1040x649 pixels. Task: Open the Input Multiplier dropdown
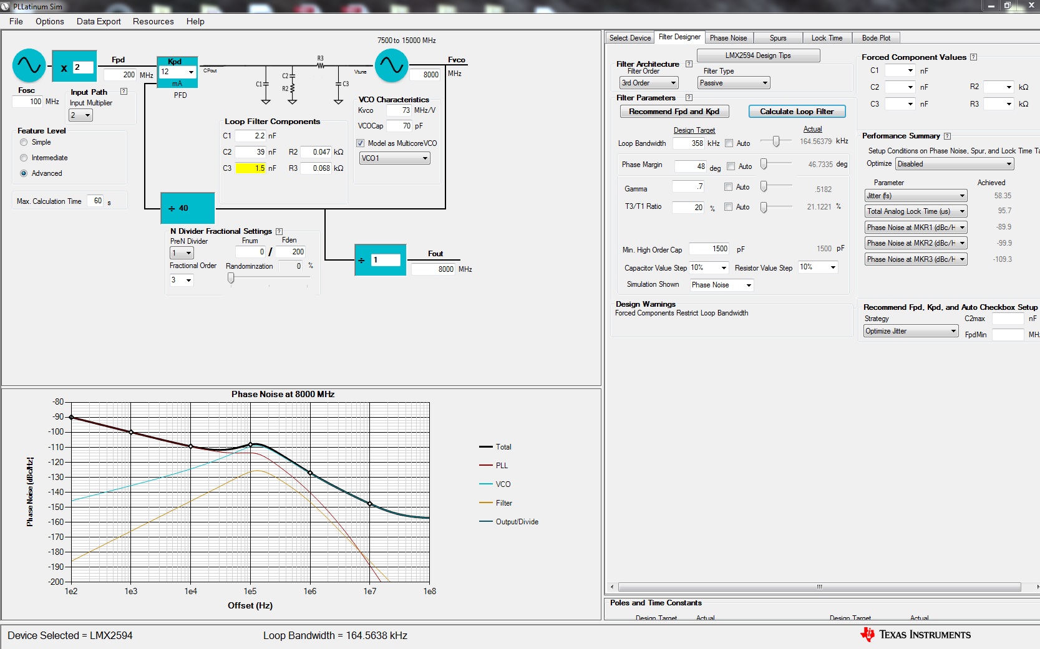tap(80, 115)
